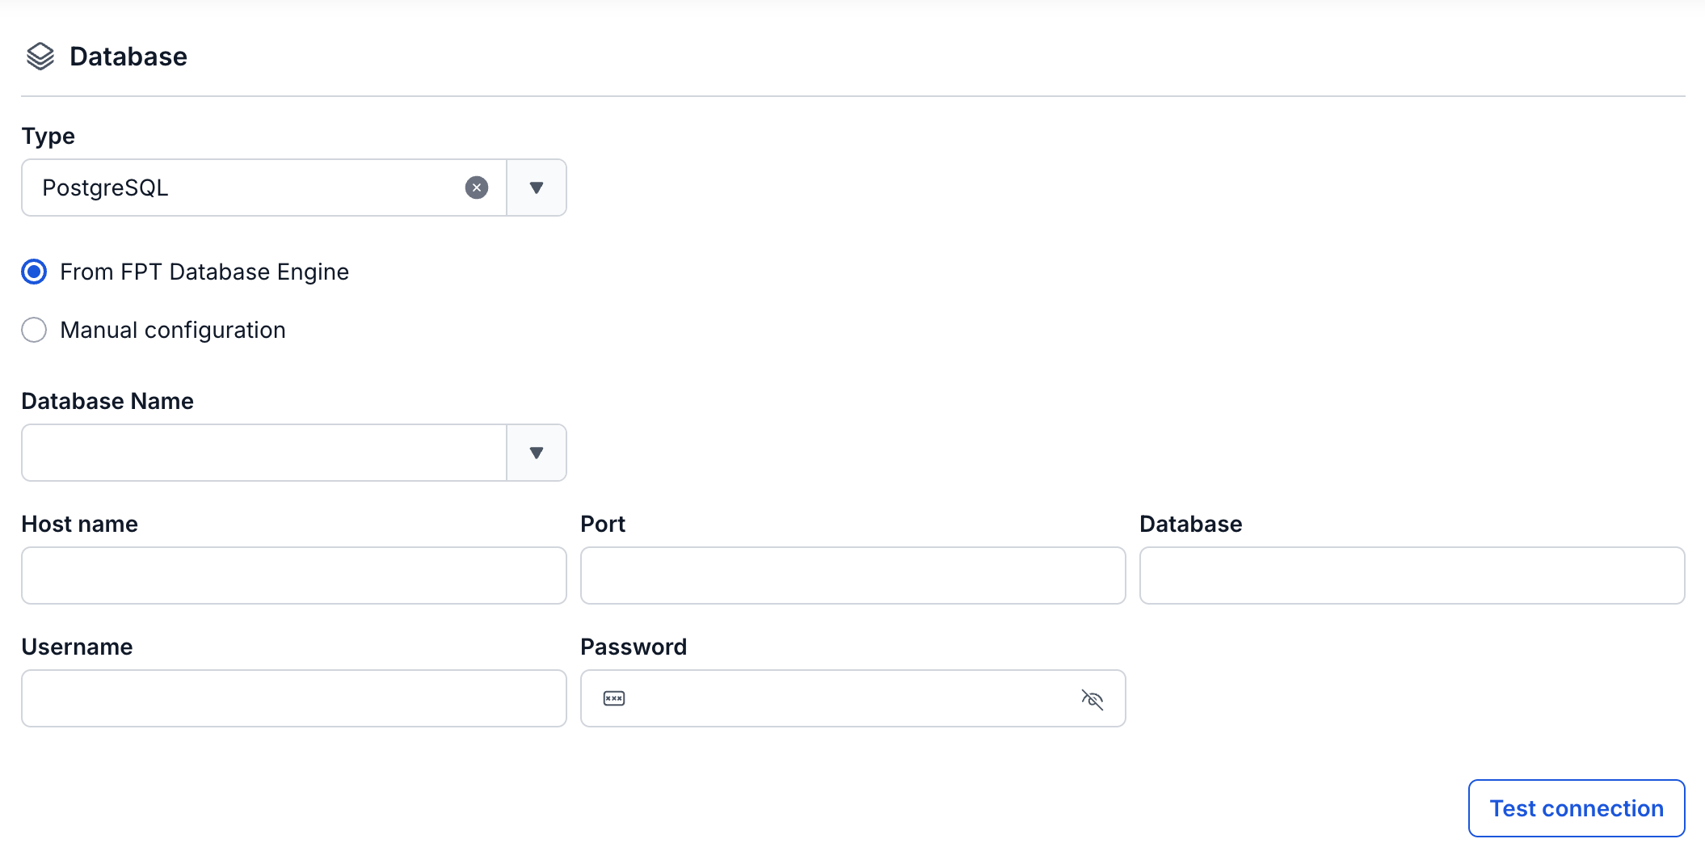Screen dimensions: 1705x860
Task: Clear the PostgreSQL type selection
Action: tap(477, 188)
